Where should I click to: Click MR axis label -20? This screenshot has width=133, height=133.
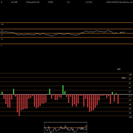(130, 100)
